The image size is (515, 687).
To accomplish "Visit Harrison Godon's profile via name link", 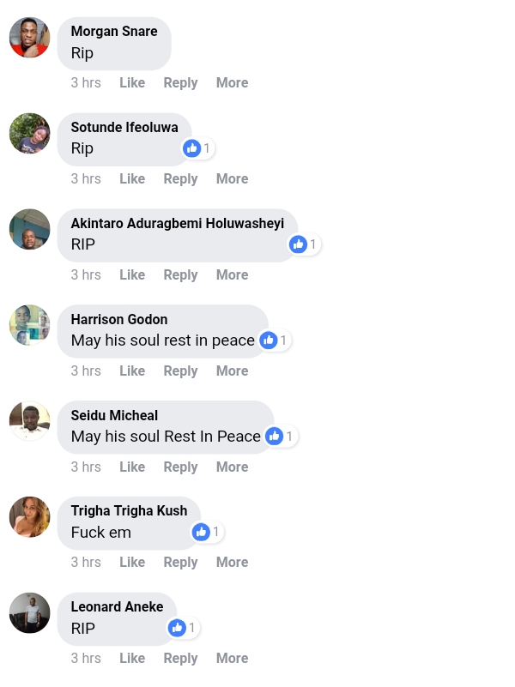I will coord(119,319).
